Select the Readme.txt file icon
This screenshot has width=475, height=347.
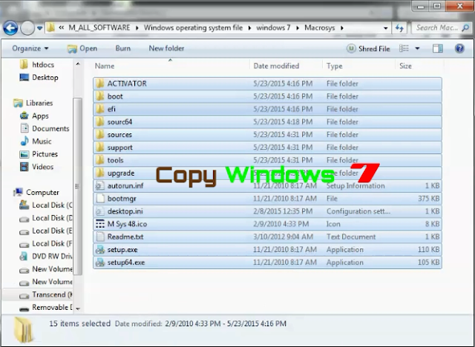(x=100, y=237)
